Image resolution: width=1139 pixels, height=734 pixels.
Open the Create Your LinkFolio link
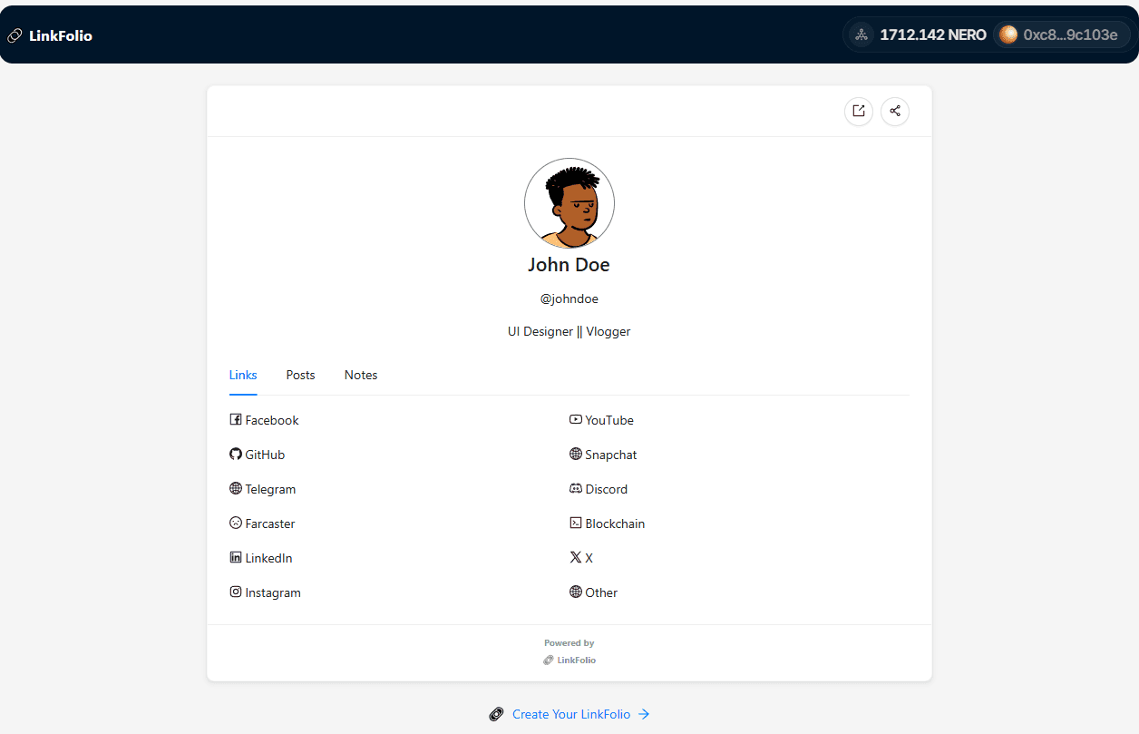point(571,714)
